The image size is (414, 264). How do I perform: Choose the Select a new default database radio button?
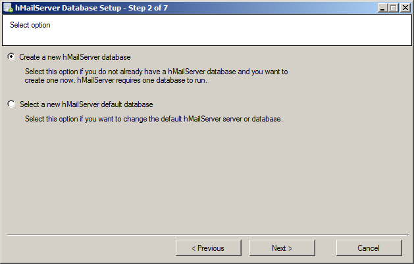click(11, 104)
